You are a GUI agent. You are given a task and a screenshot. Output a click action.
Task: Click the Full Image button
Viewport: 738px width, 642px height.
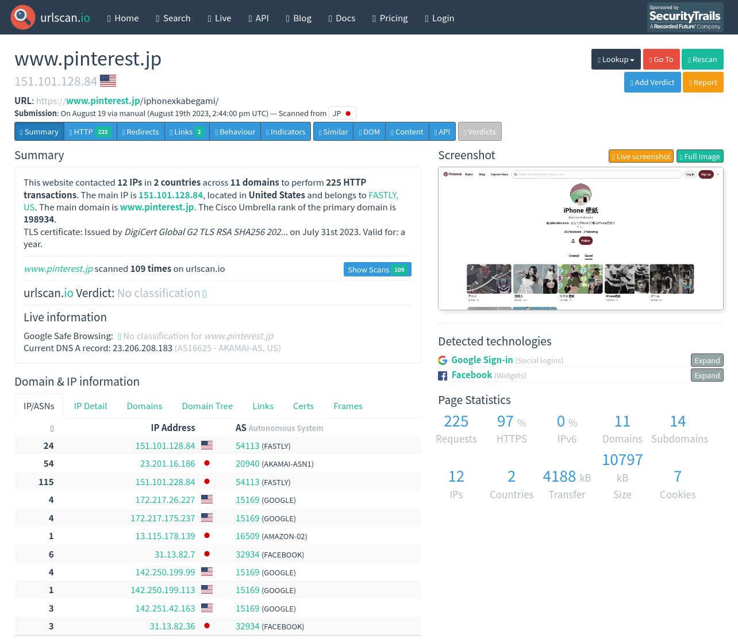point(699,156)
